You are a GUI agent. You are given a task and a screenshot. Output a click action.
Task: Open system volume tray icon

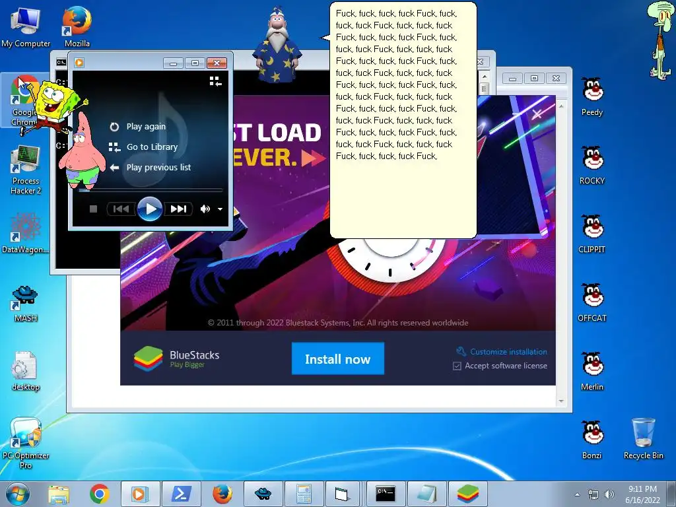tap(609, 494)
